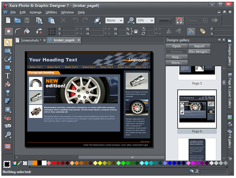This screenshot has width=236, height=178.
Task: Open the Page & Layer Gallery side tab
Action: point(230,90)
